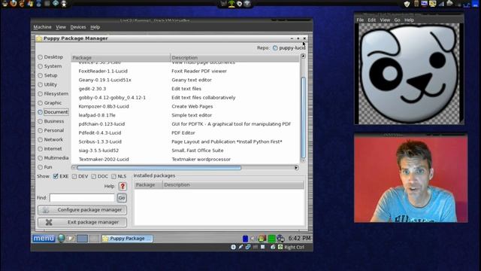Click the Firefox icon in top dock
Image resolution: width=481 pixels, height=271 pixels.
(x=14, y=4)
